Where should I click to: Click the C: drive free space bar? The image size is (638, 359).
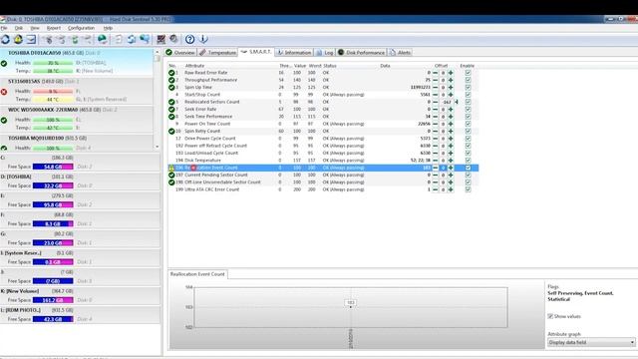pyautogui.click(x=53, y=167)
